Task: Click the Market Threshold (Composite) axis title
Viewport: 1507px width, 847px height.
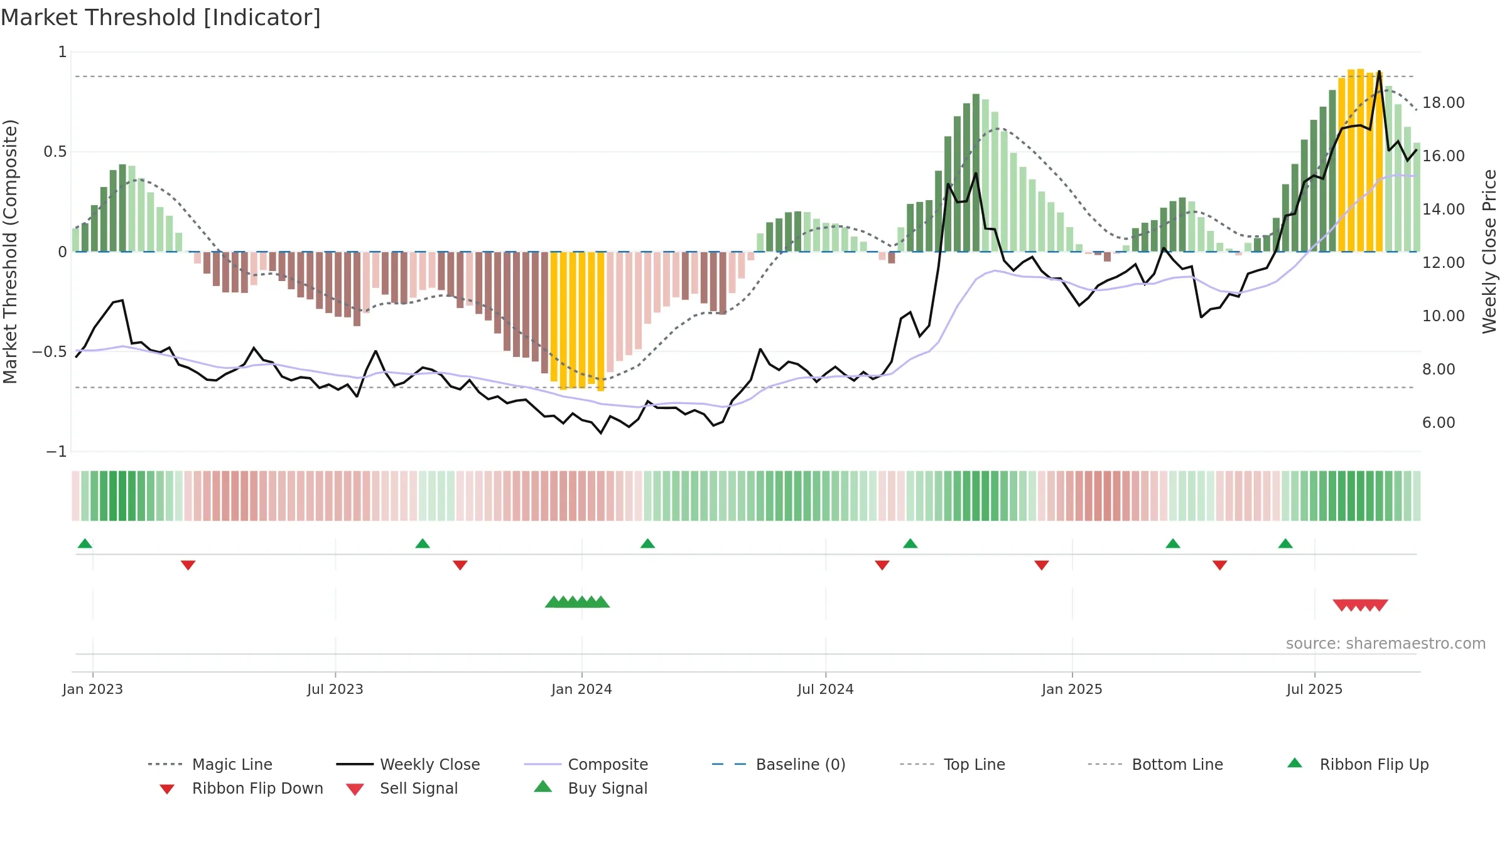Action: pyautogui.click(x=11, y=251)
